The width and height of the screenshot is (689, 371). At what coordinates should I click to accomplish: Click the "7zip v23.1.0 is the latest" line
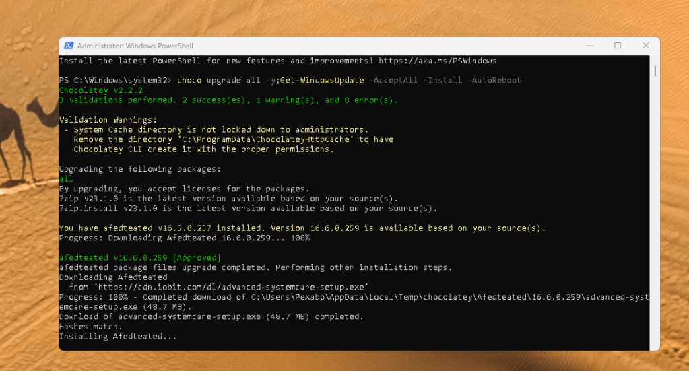point(228,199)
